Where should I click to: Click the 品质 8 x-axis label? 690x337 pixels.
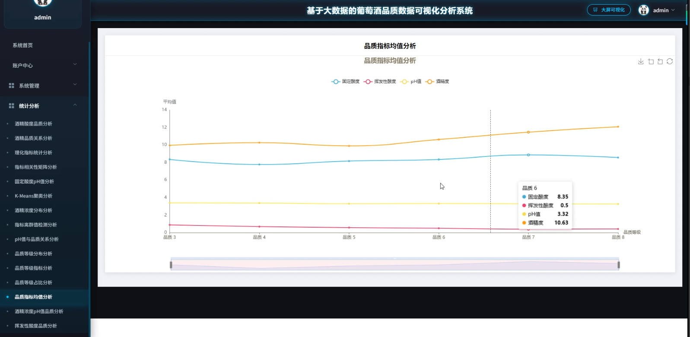coord(618,237)
